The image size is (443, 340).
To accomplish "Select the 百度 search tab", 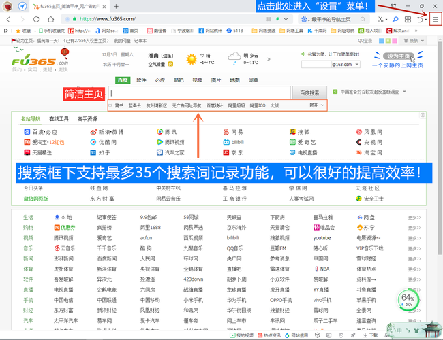I will tap(123, 80).
